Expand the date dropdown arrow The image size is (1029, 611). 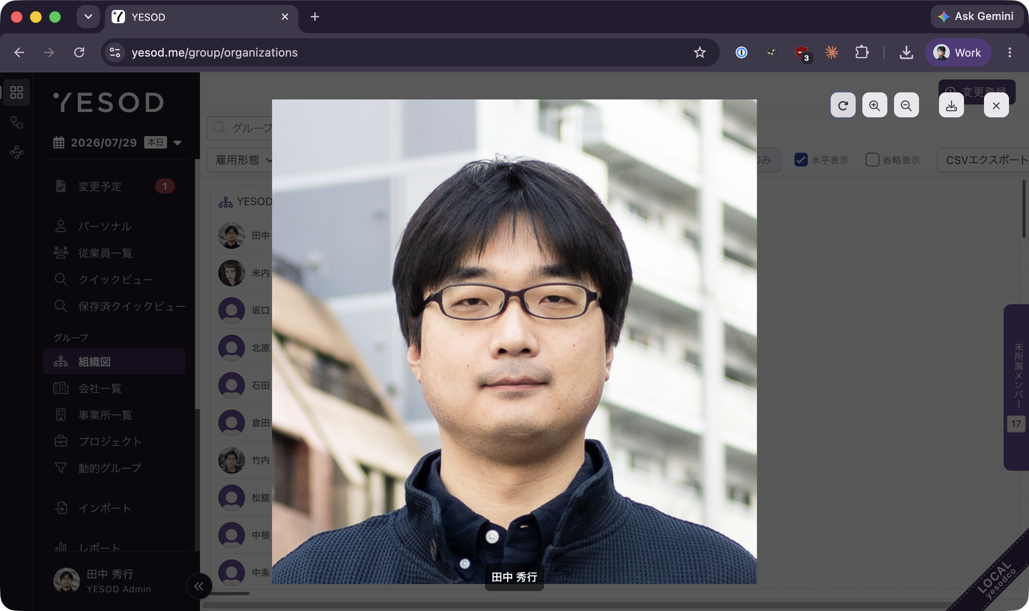click(x=177, y=143)
